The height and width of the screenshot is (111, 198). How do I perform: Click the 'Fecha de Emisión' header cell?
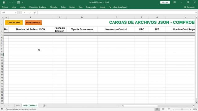(x=60, y=29)
